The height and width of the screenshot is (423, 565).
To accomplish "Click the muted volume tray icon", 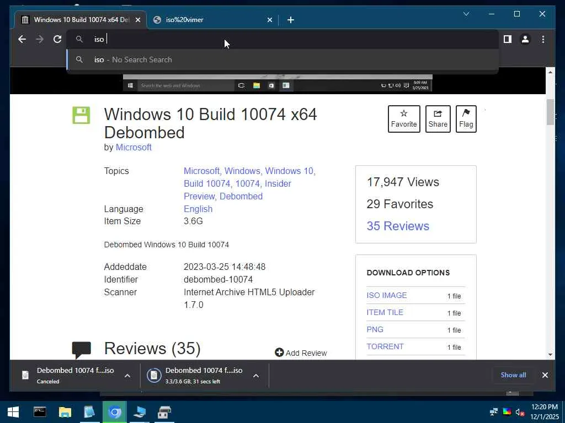I will point(520,412).
